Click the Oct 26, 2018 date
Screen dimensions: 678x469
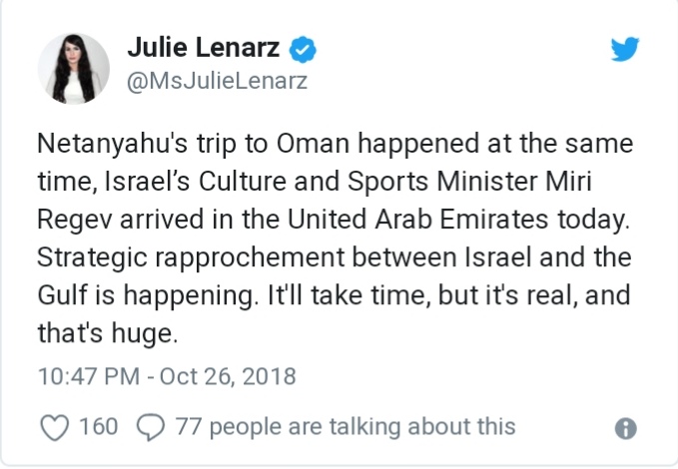click(x=231, y=376)
